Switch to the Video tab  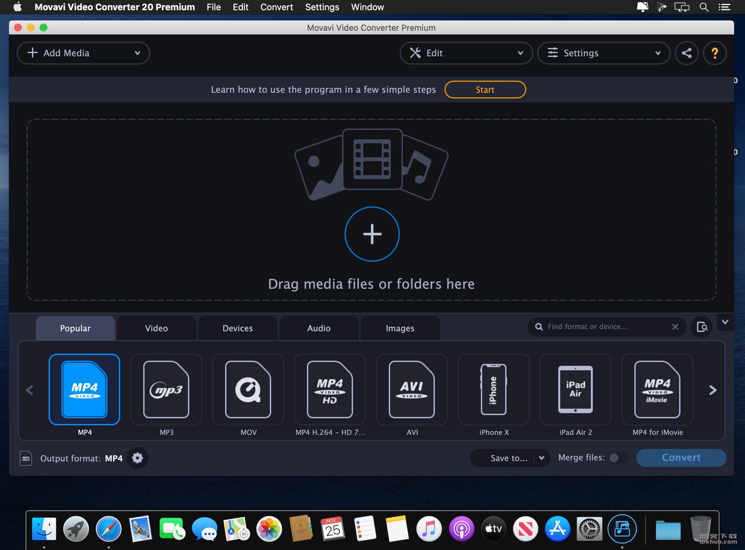pos(156,328)
